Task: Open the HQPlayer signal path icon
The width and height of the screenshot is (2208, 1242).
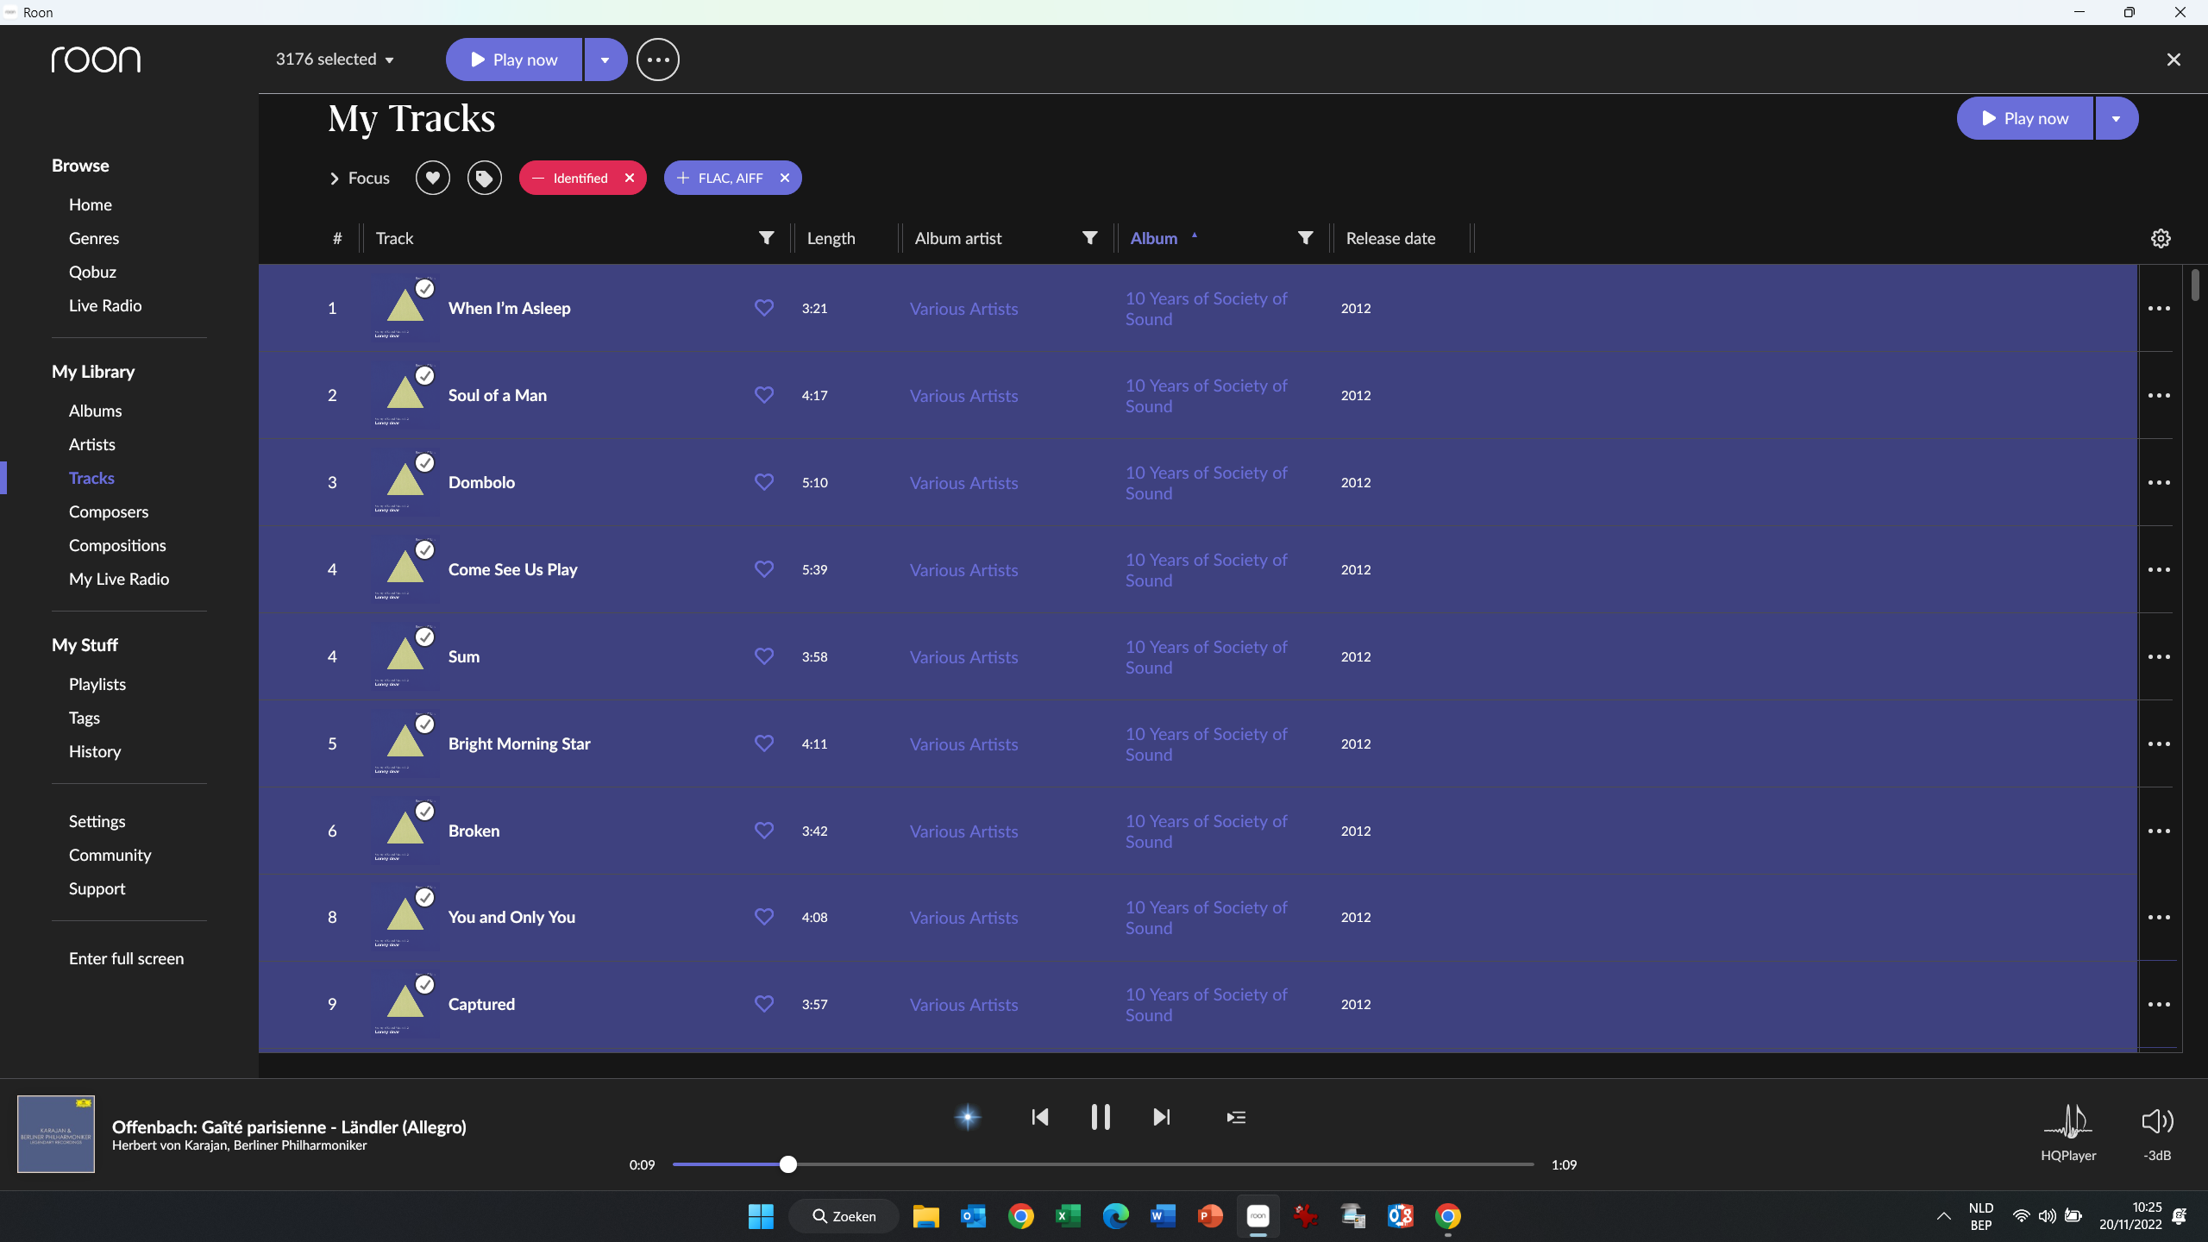Action: tap(2067, 1121)
